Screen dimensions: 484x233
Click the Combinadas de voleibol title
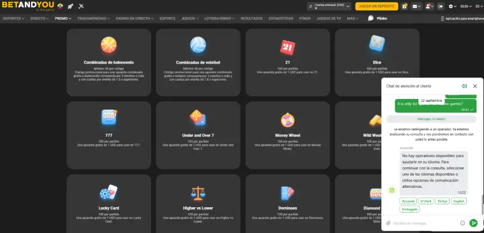click(x=198, y=62)
